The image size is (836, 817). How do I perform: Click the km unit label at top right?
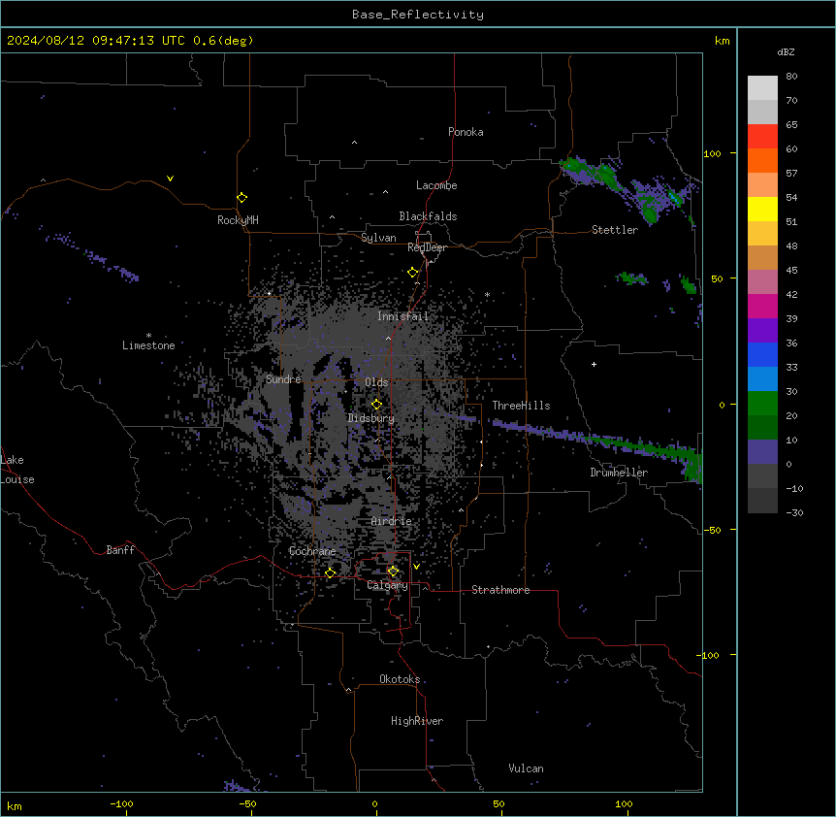click(722, 41)
